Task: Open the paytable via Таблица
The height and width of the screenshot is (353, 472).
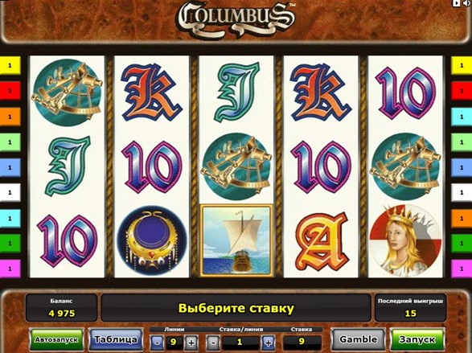Action: (x=116, y=339)
